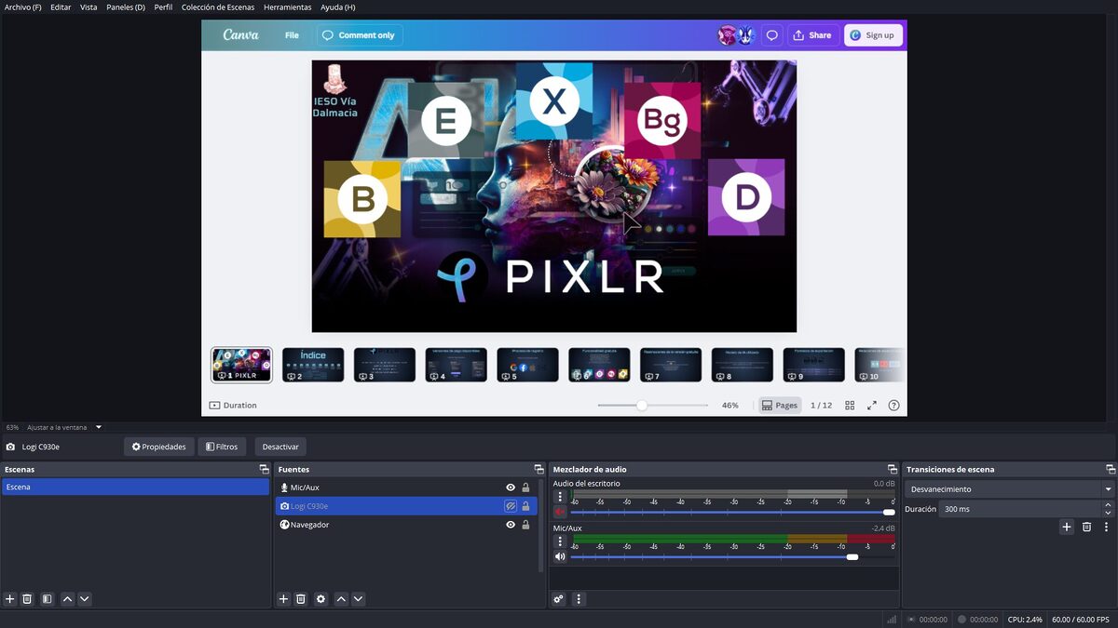Move the scene up in the Escenas panel
Viewport: 1118px width, 628px height.
67,599
